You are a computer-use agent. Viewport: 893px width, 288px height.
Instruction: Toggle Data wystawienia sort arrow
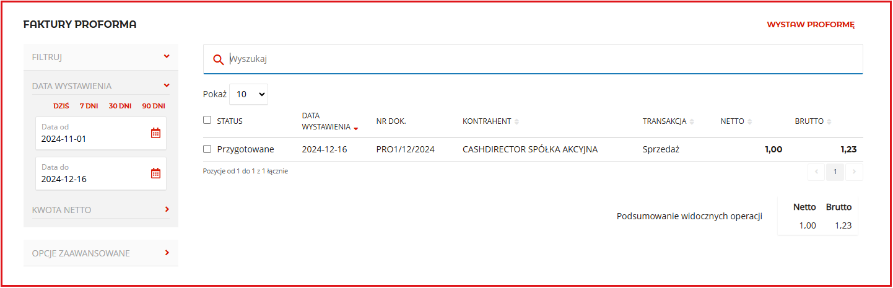tap(356, 128)
